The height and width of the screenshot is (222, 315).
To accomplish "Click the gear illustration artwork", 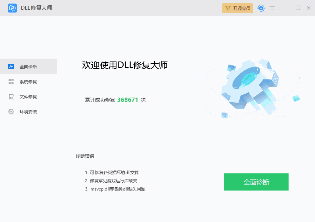I will [x=250, y=86].
